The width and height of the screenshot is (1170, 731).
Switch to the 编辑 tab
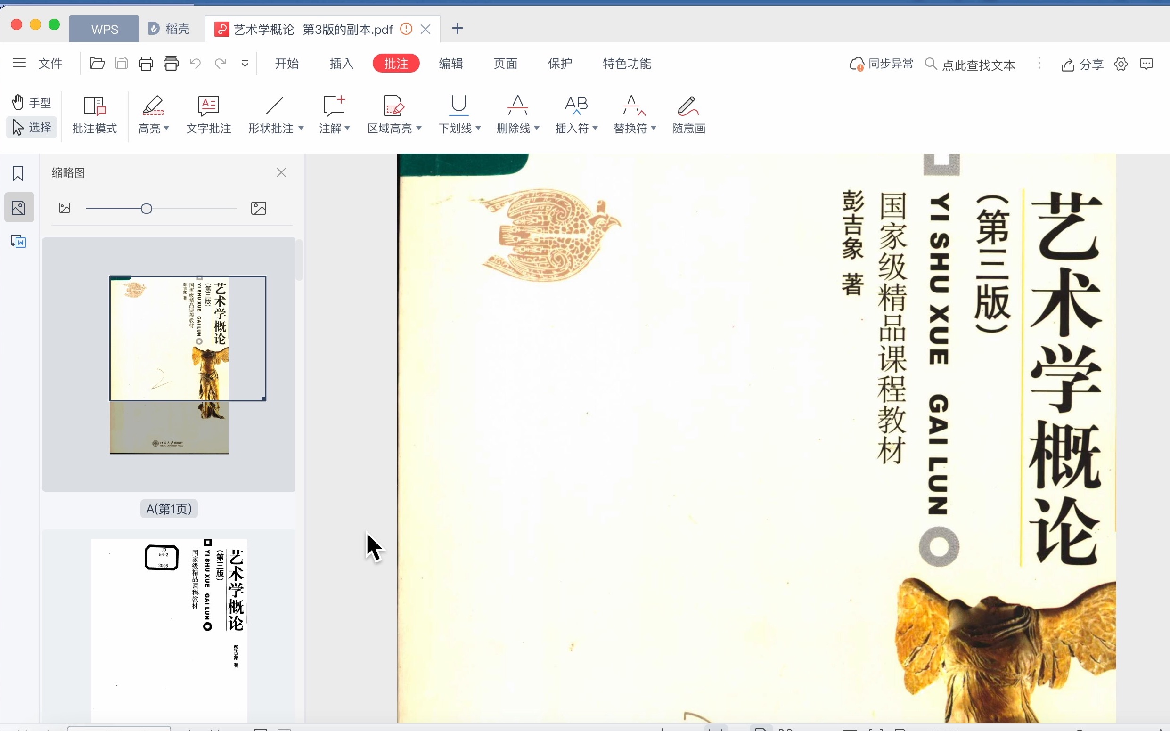point(451,63)
